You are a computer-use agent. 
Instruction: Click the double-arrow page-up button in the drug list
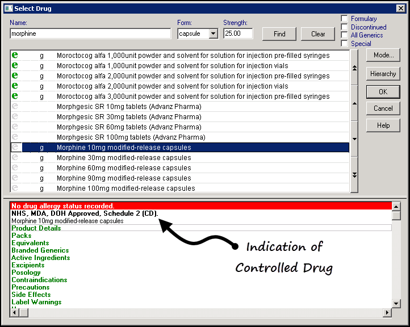click(355, 68)
